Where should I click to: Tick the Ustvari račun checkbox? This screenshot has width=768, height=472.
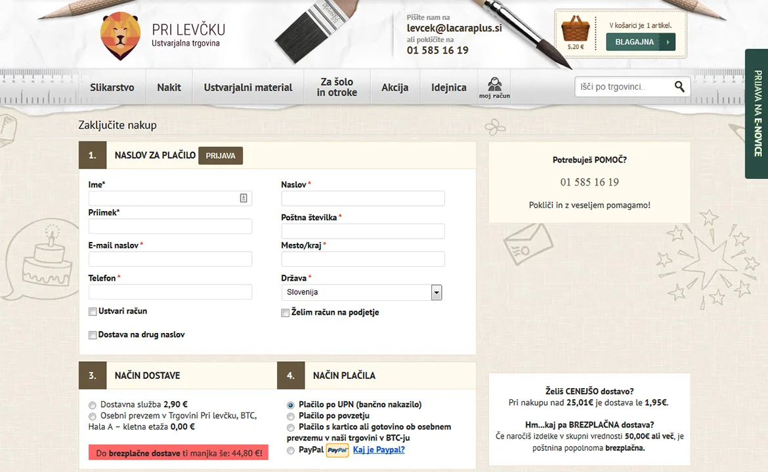coord(93,311)
